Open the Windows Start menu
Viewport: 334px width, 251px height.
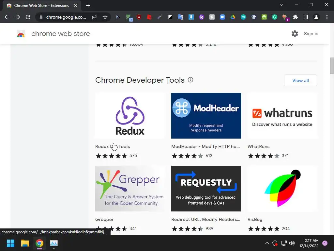pyautogui.click(x=10, y=243)
